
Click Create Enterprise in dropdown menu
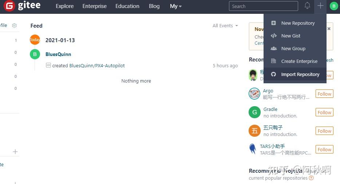pyautogui.click(x=299, y=61)
